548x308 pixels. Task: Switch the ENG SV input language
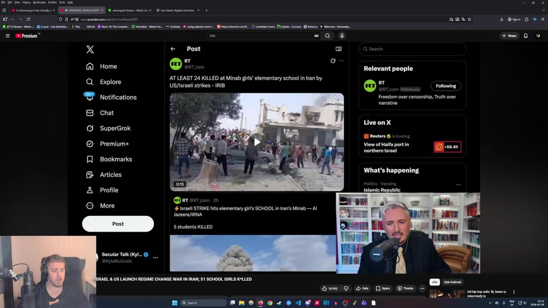click(512, 303)
